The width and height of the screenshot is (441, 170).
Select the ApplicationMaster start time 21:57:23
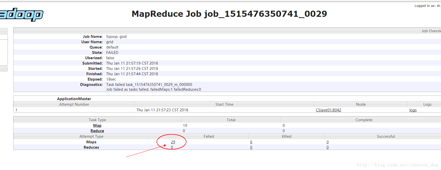[162, 110]
